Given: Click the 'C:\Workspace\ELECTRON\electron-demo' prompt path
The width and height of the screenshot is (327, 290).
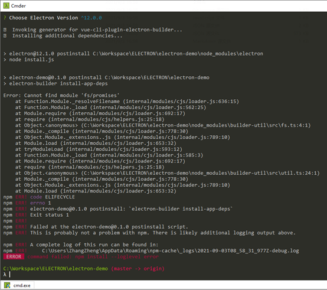Looking at the screenshot, I should click(x=55, y=269).
